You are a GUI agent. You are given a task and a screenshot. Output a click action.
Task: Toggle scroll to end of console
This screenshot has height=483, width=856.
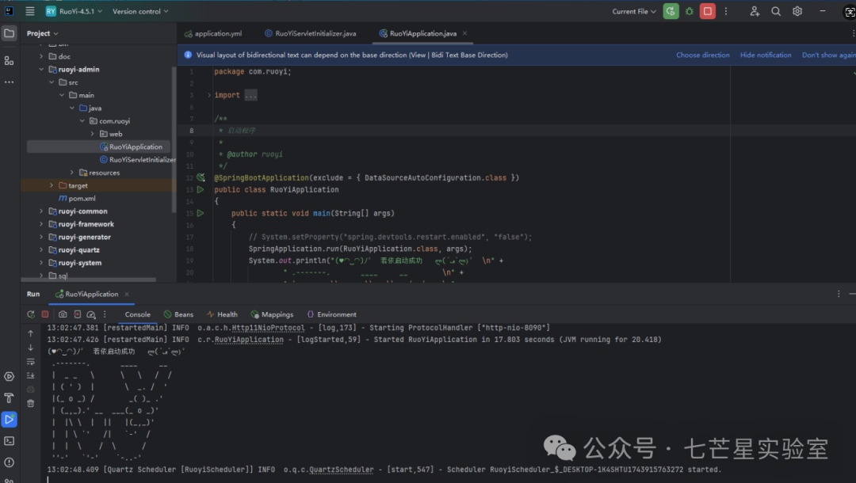coord(31,375)
